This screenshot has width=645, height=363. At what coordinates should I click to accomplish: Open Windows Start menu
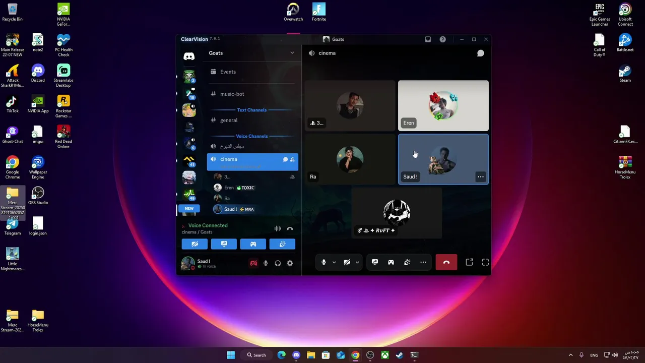231,355
